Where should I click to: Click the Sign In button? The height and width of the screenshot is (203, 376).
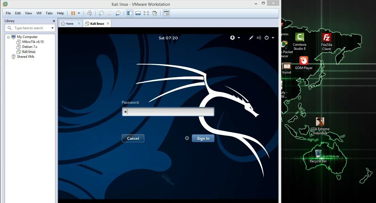point(203,138)
